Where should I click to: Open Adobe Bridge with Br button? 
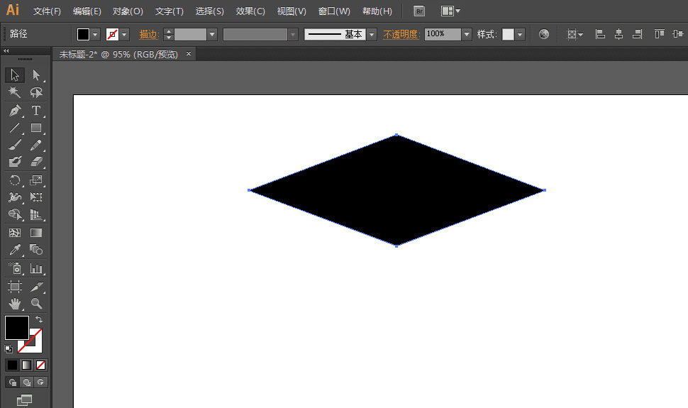(x=419, y=11)
